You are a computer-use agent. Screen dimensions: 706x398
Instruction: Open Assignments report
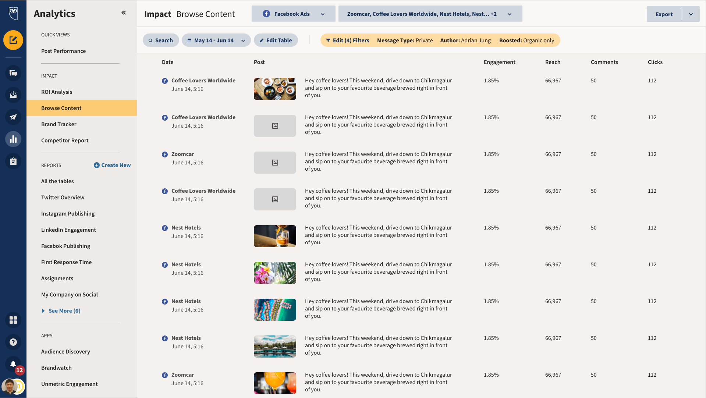(x=57, y=278)
